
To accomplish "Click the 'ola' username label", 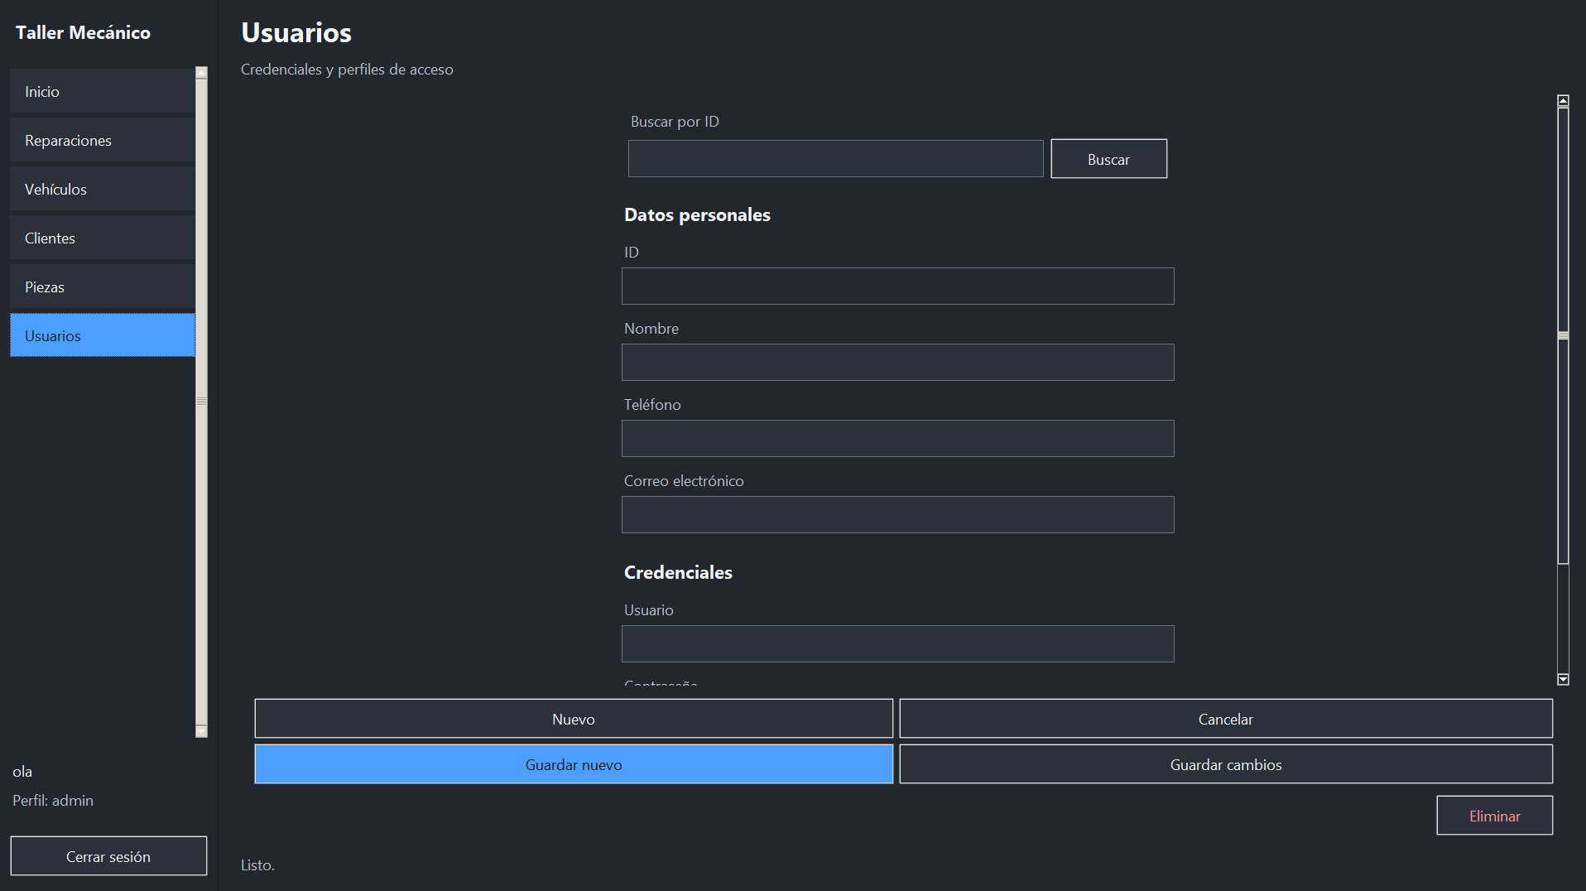I will [22, 772].
